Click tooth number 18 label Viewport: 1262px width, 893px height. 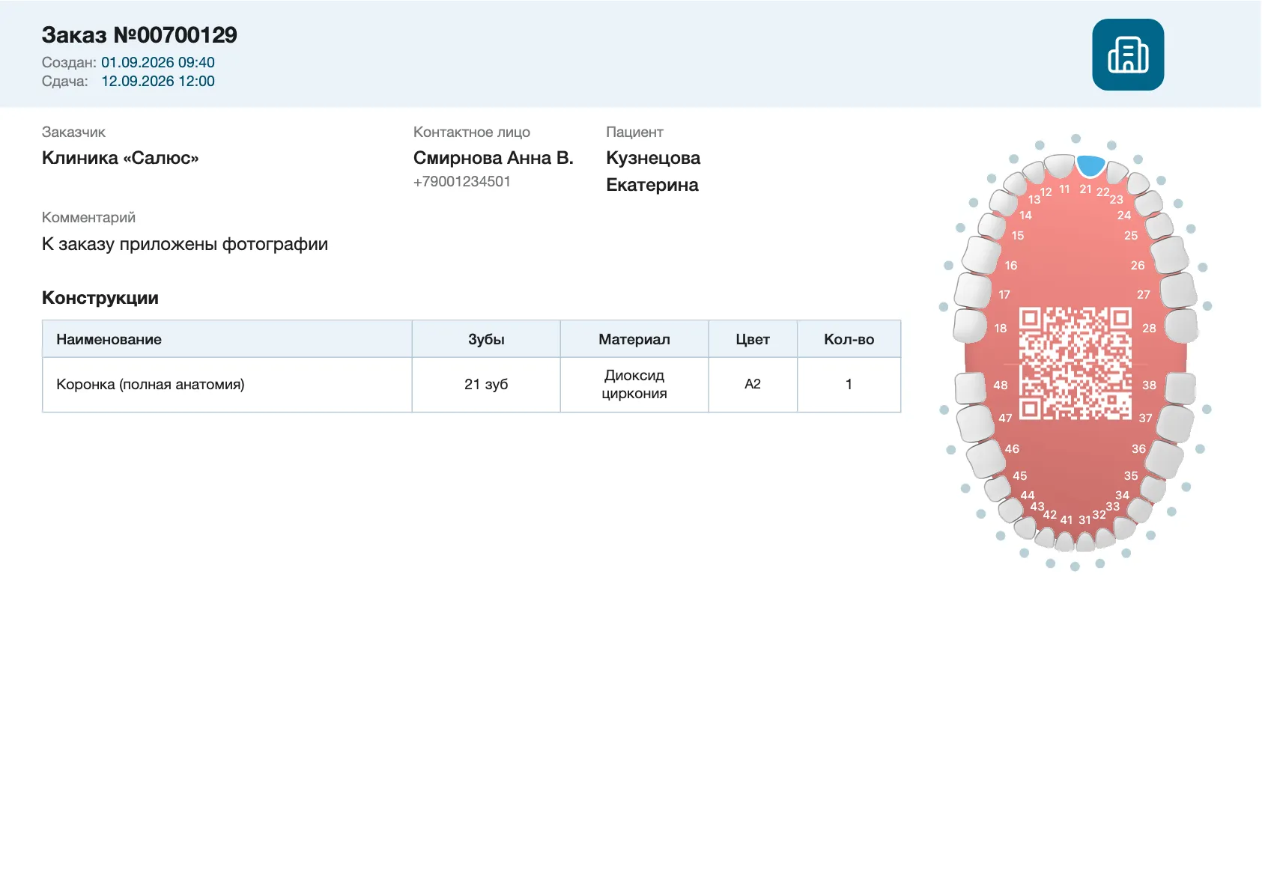point(1001,329)
